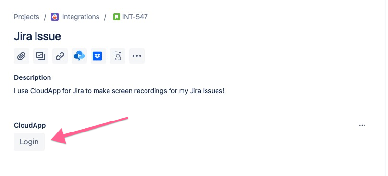
Task: Edit the description text about CloudApp recordings
Action: [x=119, y=91]
